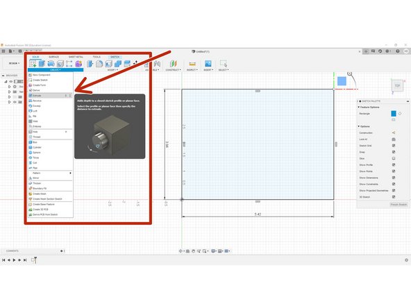Click the Hole toolbar icon
Image resolution: width=411 pixels, height=308 pixels.
click(60, 64)
